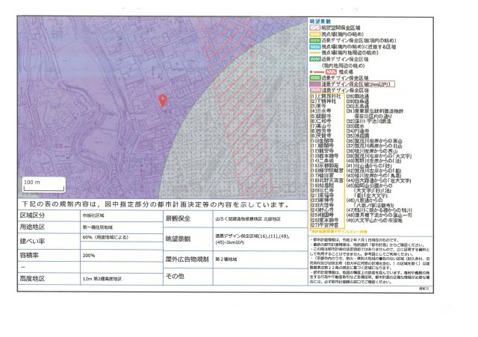Click the 60%(用途地域による) value
Viewport: 478px width, 337px height.
click(x=105, y=237)
